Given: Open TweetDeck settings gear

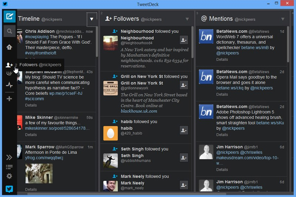Looking at the screenshot, I should pos(9,176).
